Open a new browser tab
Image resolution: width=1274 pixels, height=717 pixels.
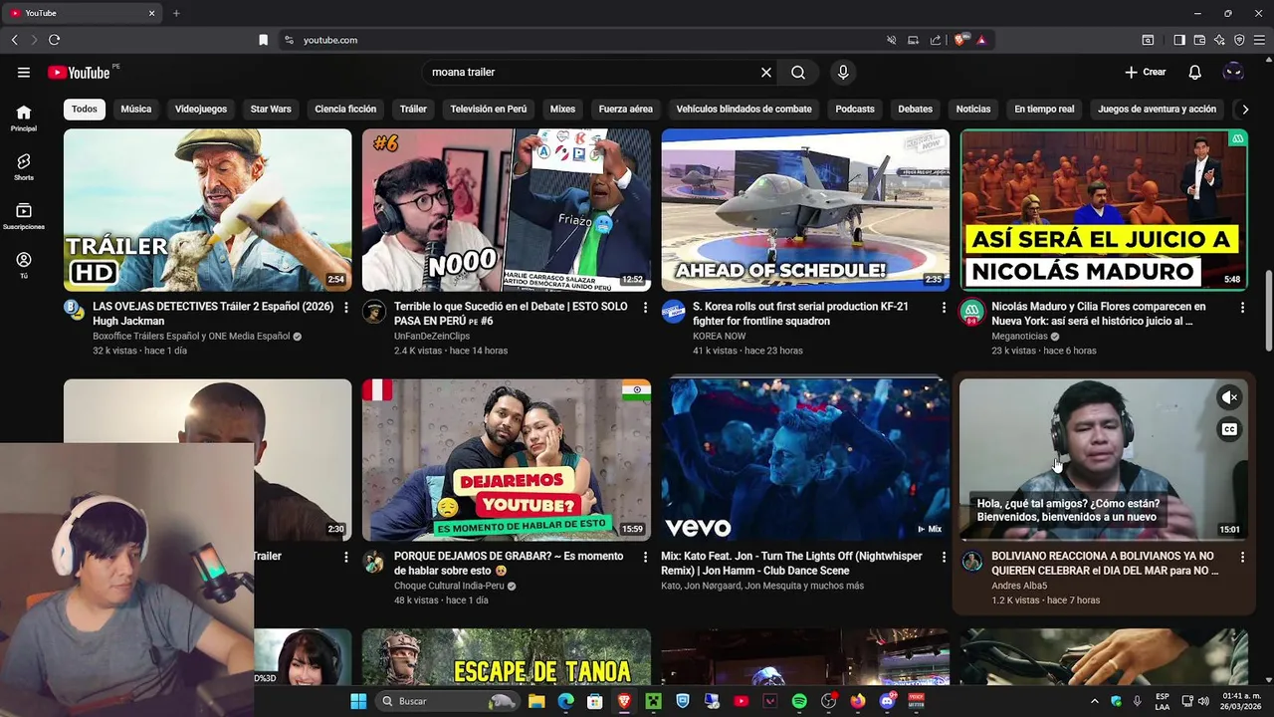pyautogui.click(x=176, y=13)
